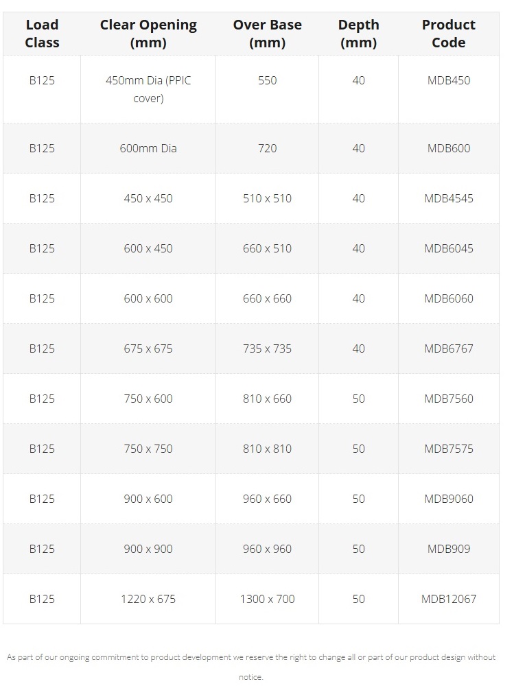Click the MDB6767 product code cell
The image size is (514, 686).
pyautogui.click(x=449, y=348)
